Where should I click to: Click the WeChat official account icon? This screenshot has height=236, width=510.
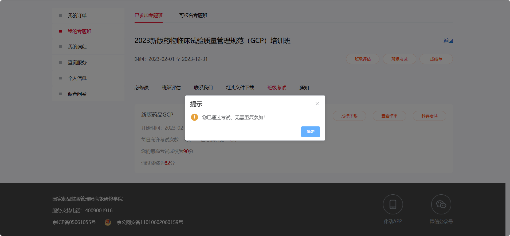[x=441, y=204]
